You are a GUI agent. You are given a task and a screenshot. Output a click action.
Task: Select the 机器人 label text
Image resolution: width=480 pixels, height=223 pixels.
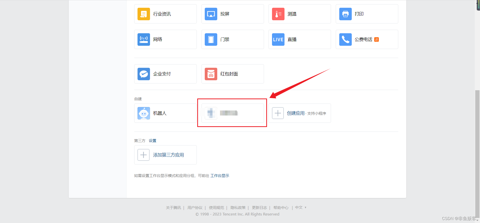[160, 113]
